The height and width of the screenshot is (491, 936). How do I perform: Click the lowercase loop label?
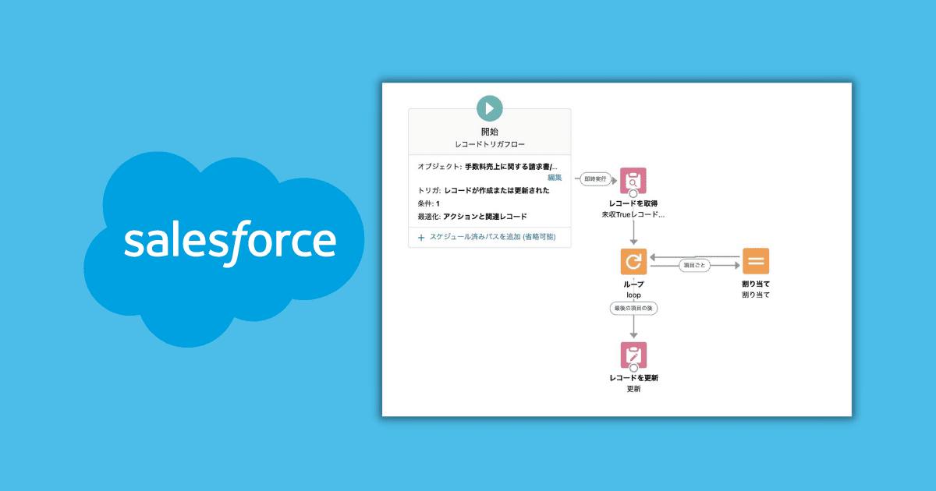633,295
